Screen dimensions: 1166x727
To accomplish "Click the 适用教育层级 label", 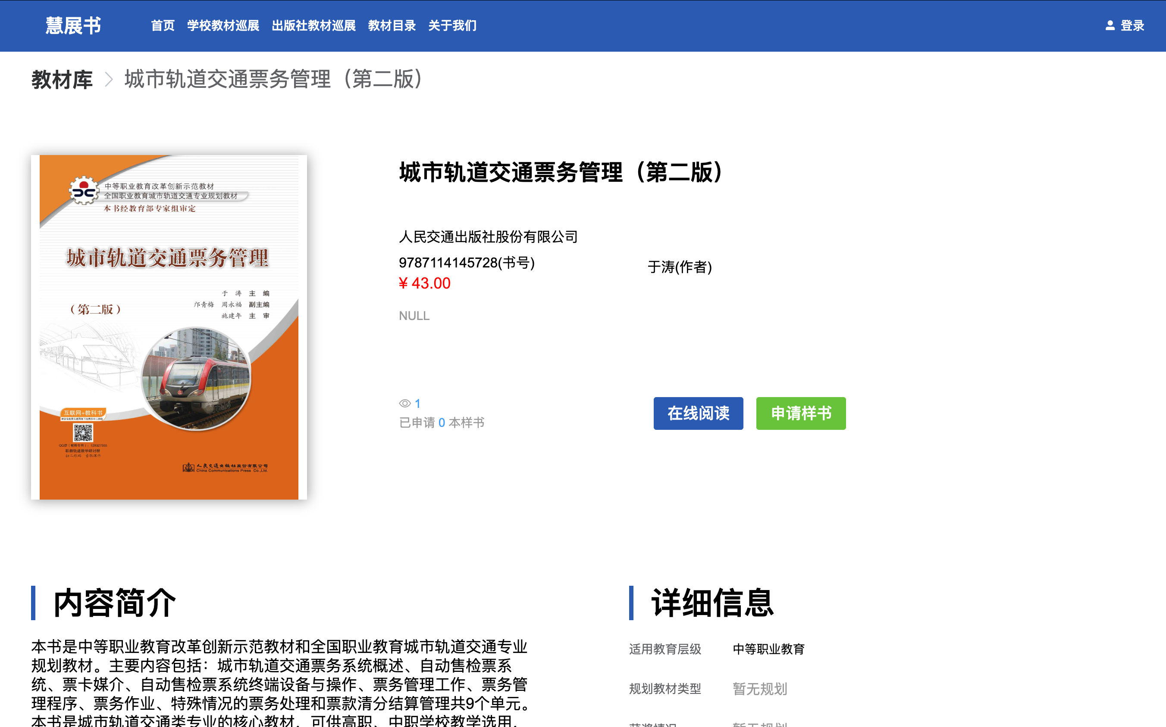I will click(665, 649).
